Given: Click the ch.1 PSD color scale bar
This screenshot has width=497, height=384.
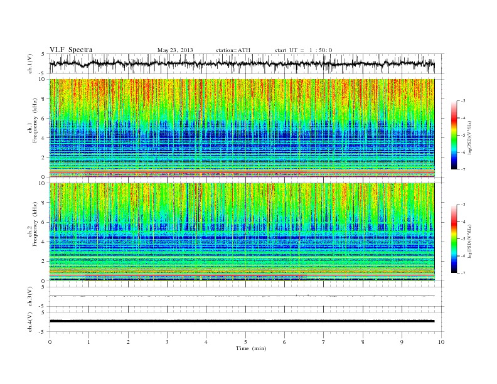Looking at the screenshot, I should click(x=454, y=136).
